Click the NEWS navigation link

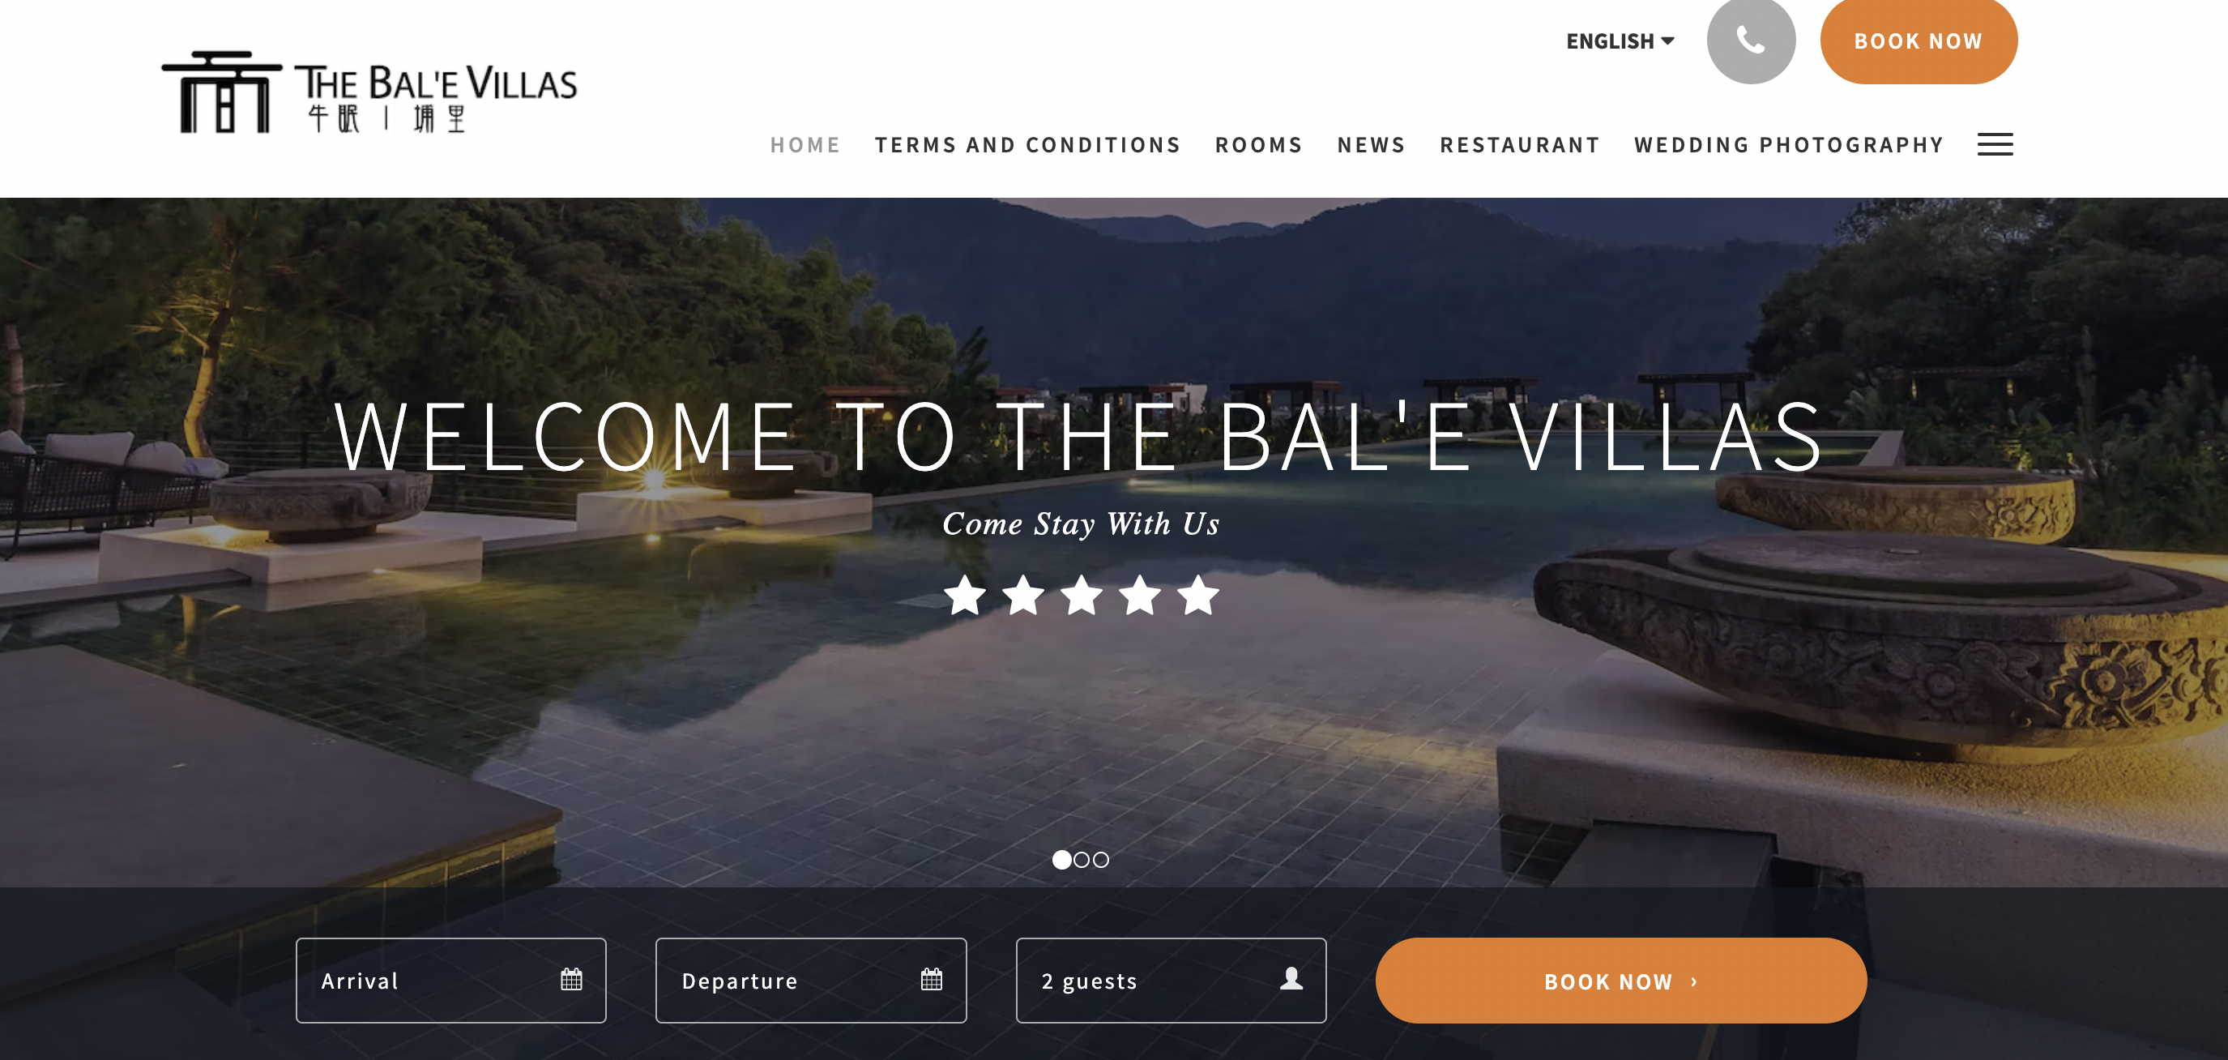coord(1371,143)
